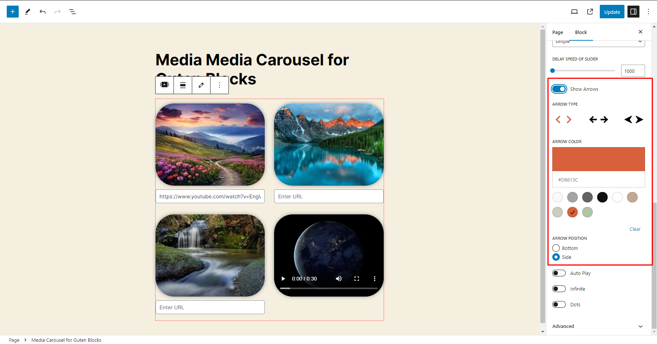The height and width of the screenshot is (344, 657).
Task: Click the YouTube URL input field
Action: click(210, 196)
